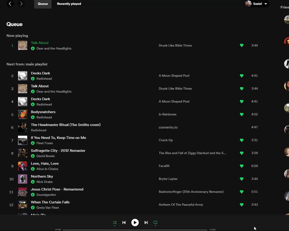This screenshot has height=231, width=289.
Task: Select the Northern Sky track title
Action: coord(42,176)
